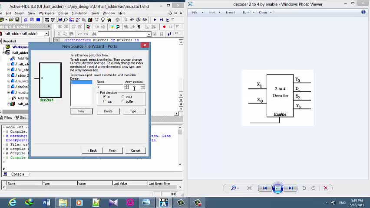Delete the photo with the red X icon
The width and height of the screenshot is (370, 208).
(x=325, y=188)
